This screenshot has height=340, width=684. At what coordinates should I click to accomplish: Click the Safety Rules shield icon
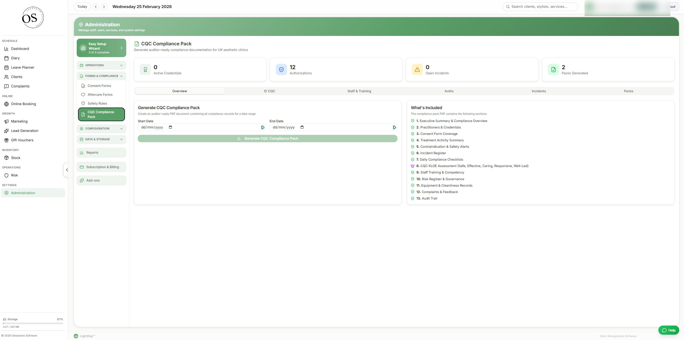(83, 104)
